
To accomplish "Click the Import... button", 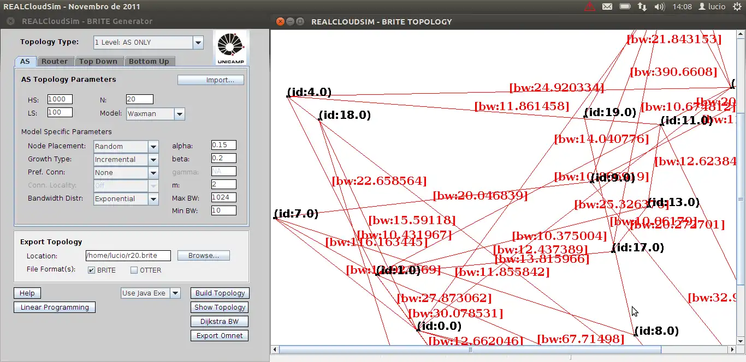I will click(211, 80).
